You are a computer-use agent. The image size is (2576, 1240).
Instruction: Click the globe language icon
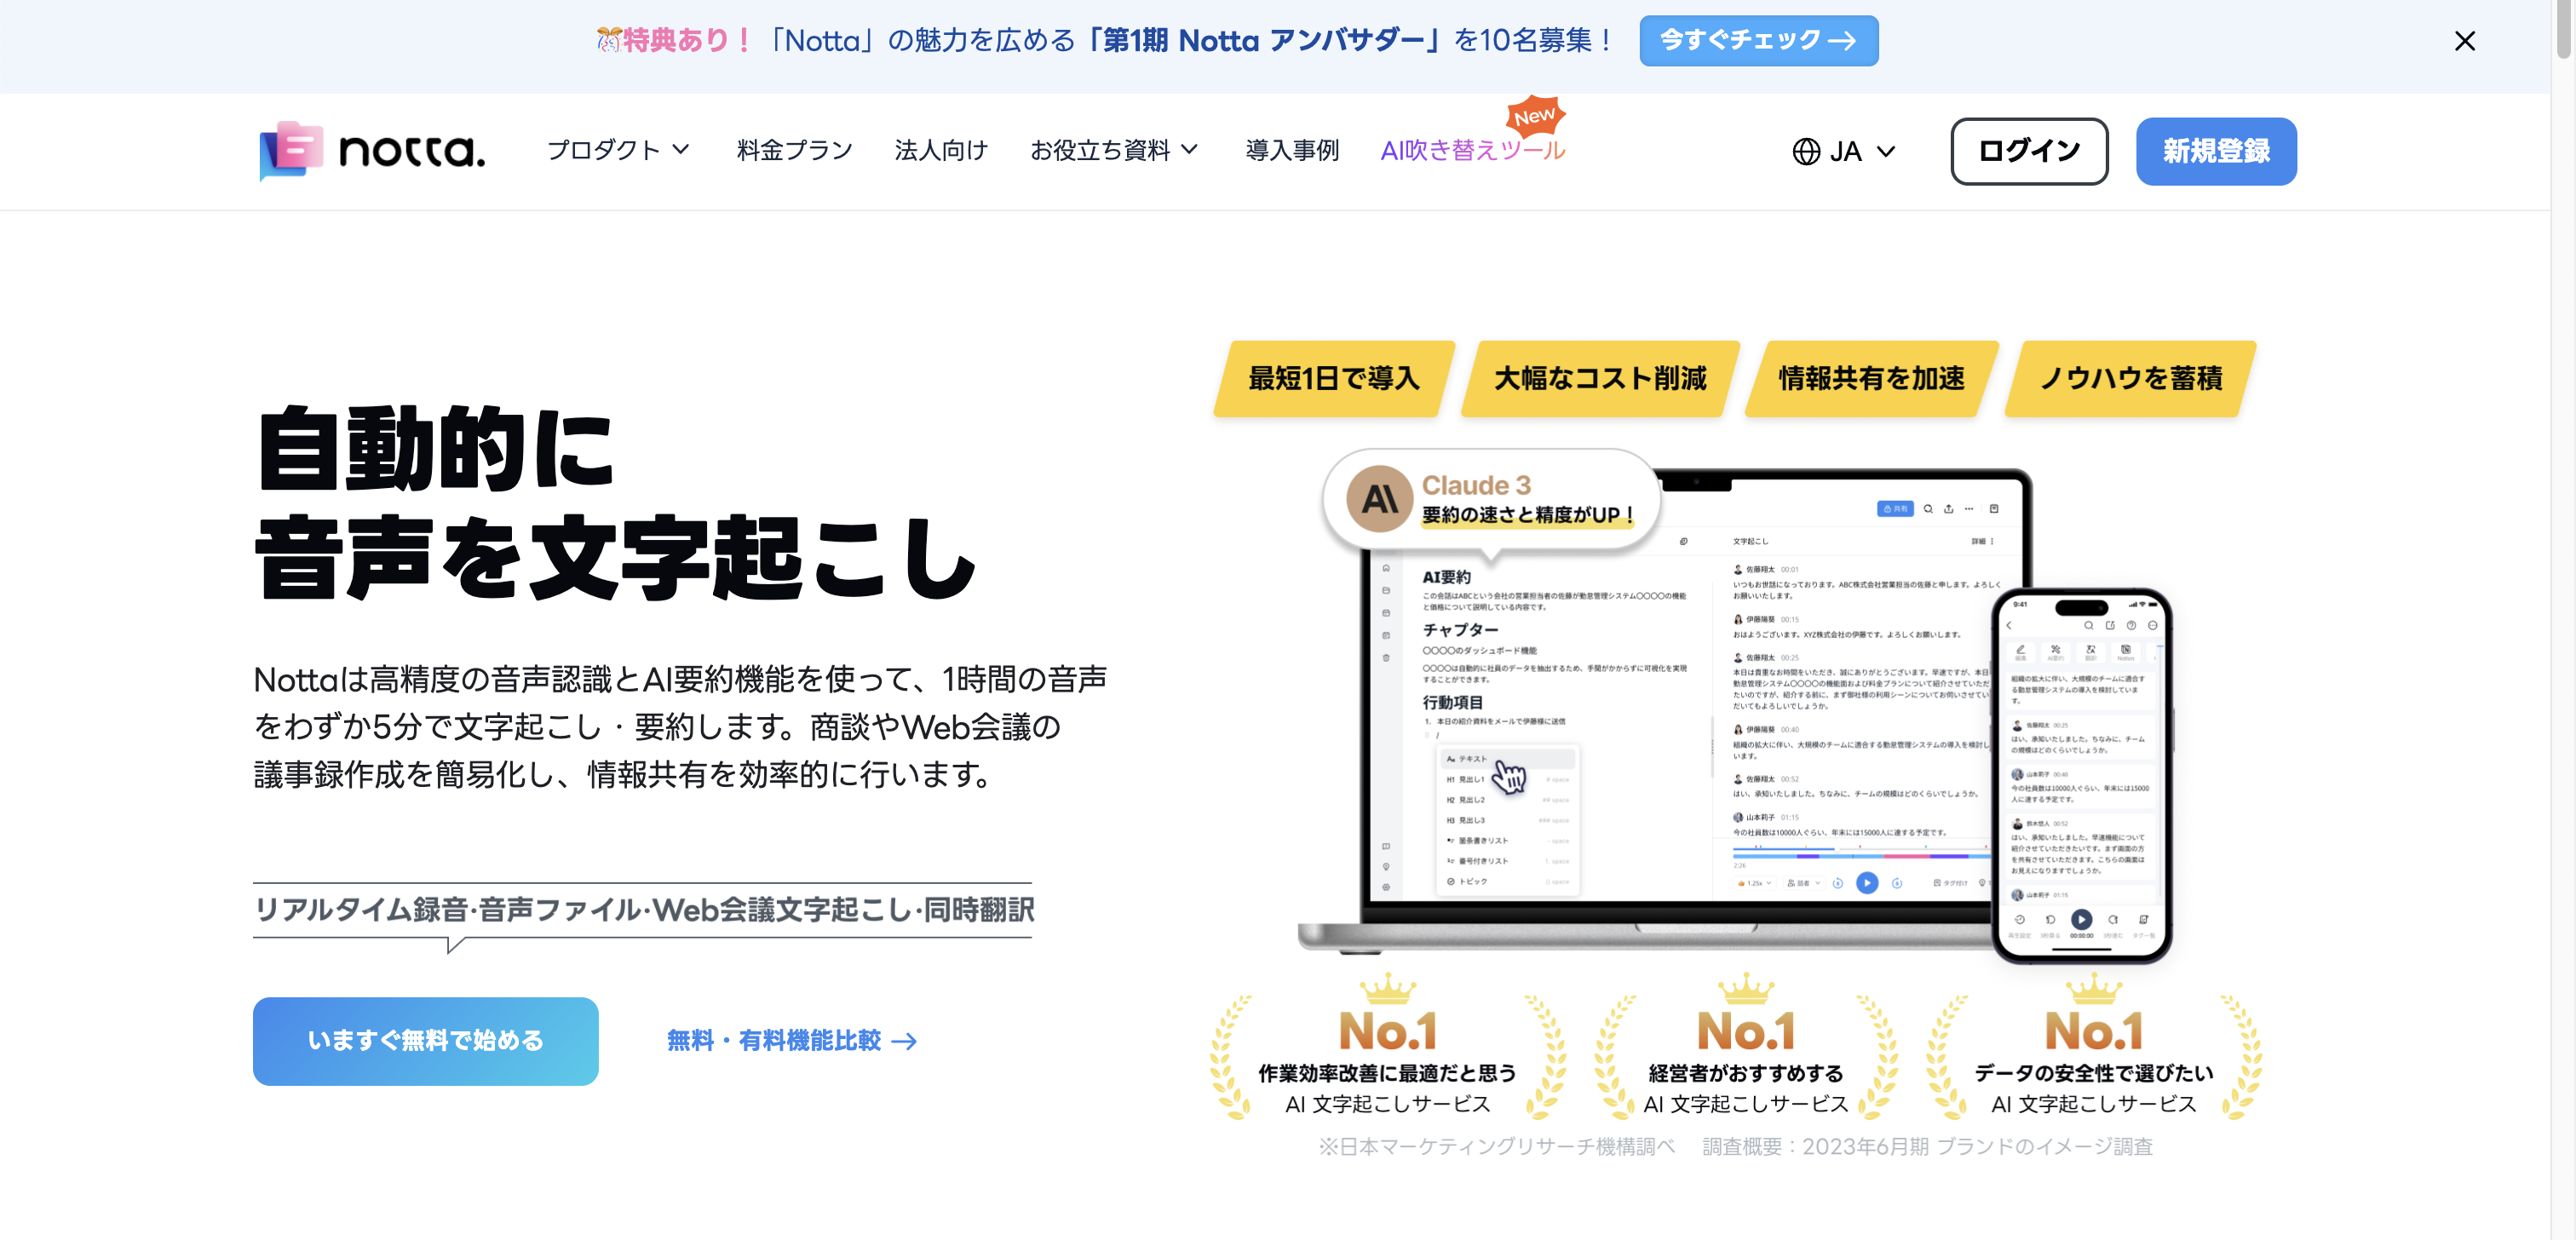tap(1806, 152)
